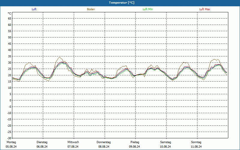240x150 pixels.
Task: Select the 11.08.24 date label
Action: point(196,147)
